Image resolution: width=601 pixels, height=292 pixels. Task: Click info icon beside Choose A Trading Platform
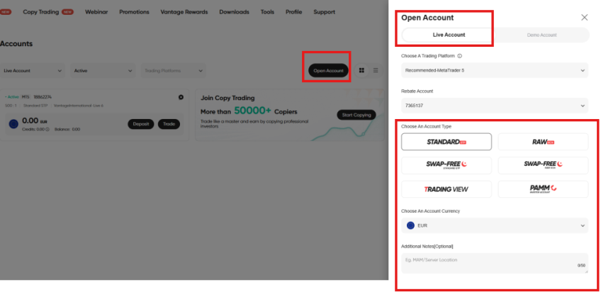pos(459,56)
